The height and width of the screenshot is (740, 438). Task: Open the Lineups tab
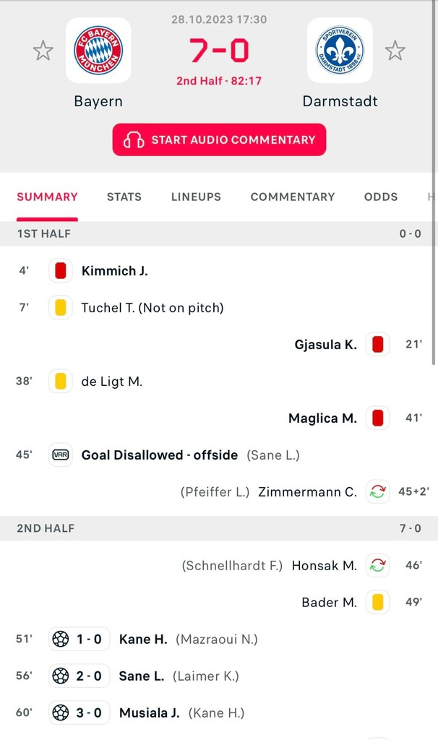coord(196,197)
